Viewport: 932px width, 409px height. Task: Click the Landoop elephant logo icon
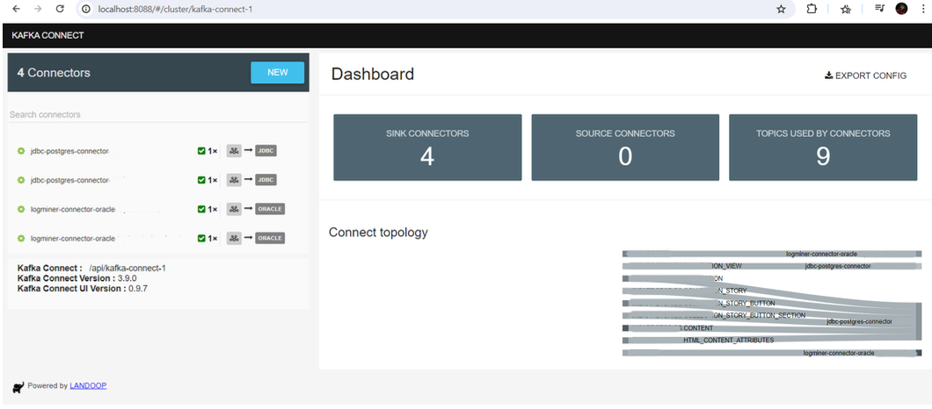tap(18, 387)
